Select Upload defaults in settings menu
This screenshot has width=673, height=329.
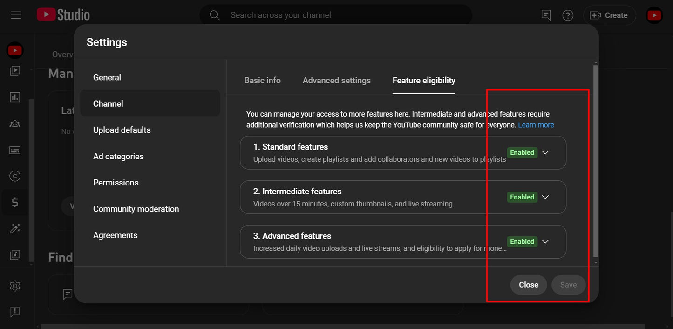pos(122,130)
